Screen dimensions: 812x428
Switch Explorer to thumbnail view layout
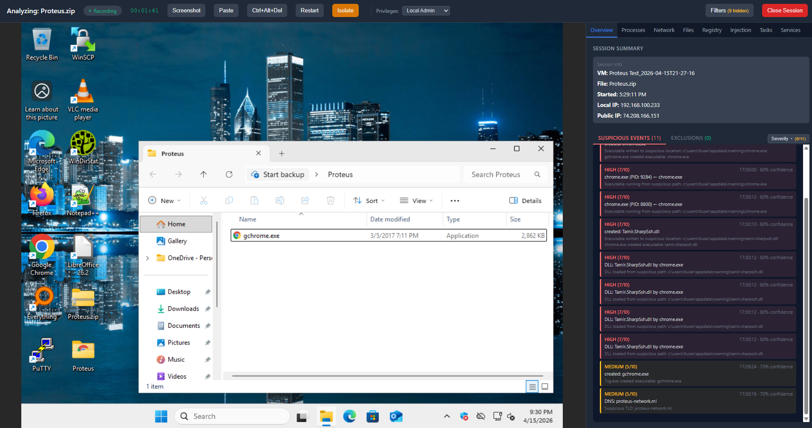click(545, 386)
